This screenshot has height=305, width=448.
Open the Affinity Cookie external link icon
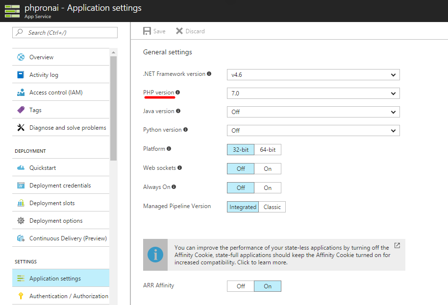pos(397,245)
